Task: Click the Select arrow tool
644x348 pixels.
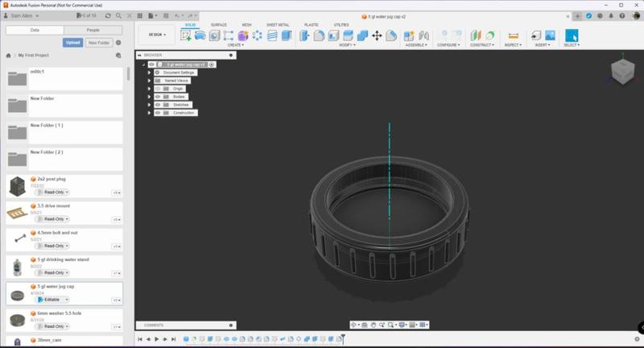Action: pos(572,35)
